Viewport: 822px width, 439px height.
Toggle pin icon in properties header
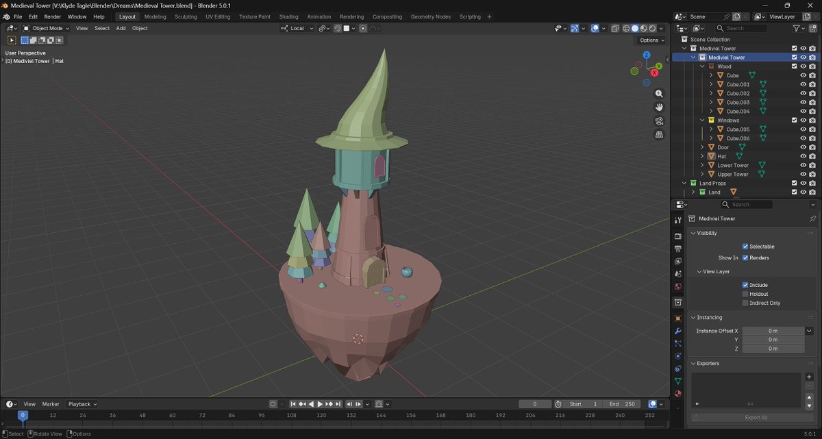[x=812, y=218]
